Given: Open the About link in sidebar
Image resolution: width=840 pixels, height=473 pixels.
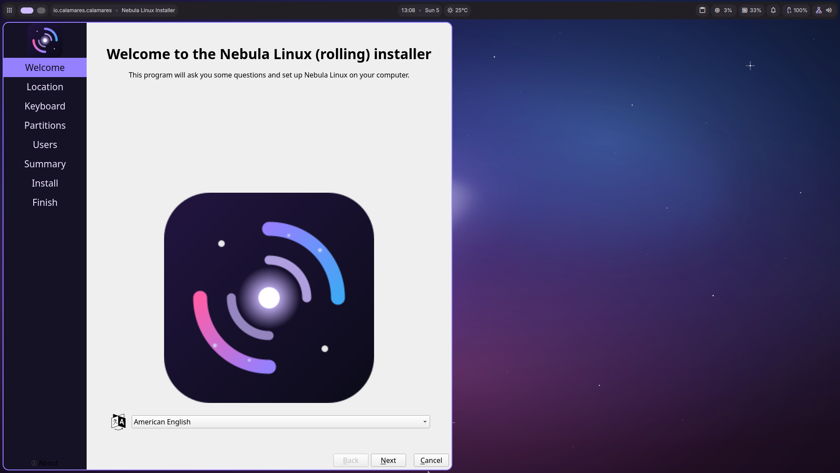Looking at the screenshot, I should 45,463.
